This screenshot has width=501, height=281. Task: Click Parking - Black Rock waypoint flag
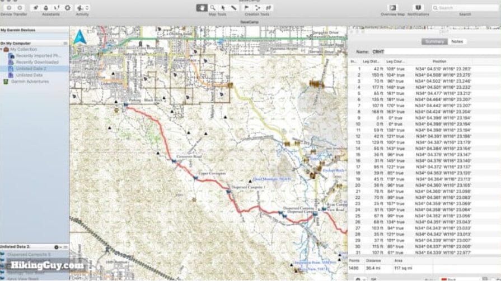126,104
